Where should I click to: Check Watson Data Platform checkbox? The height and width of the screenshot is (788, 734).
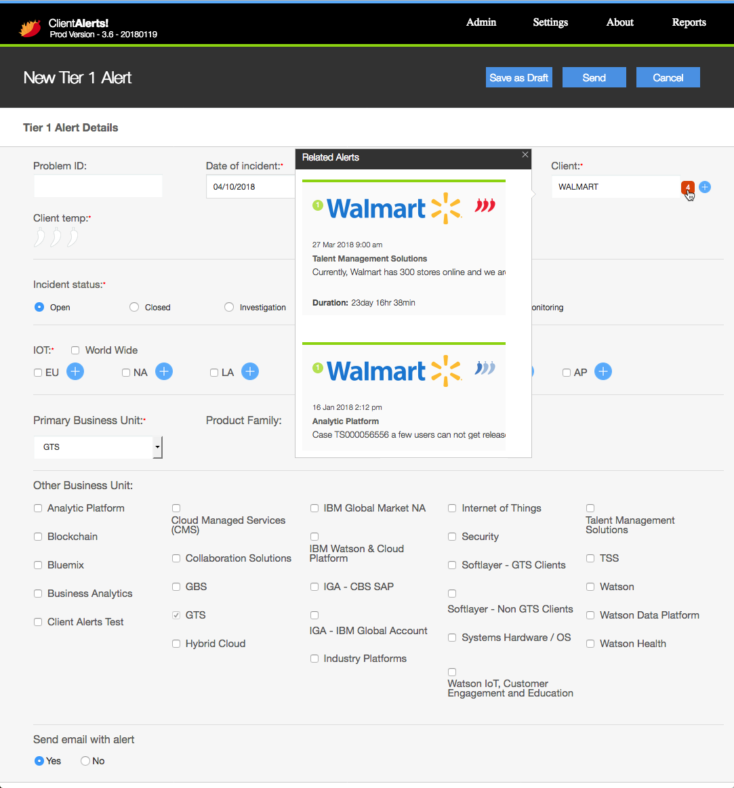click(590, 615)
